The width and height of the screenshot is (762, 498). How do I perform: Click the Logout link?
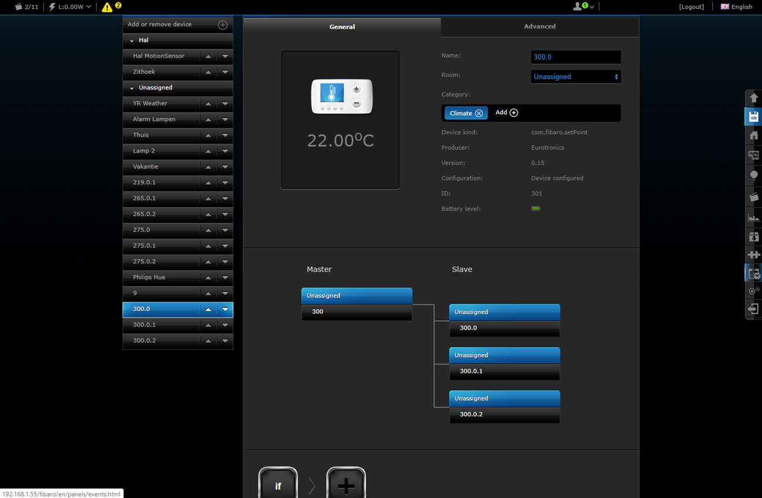pyautogui.click(x=691, y=7)
